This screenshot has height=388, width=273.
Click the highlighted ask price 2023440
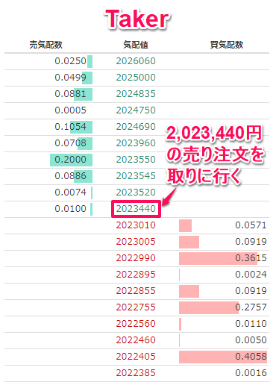(136, 209)
